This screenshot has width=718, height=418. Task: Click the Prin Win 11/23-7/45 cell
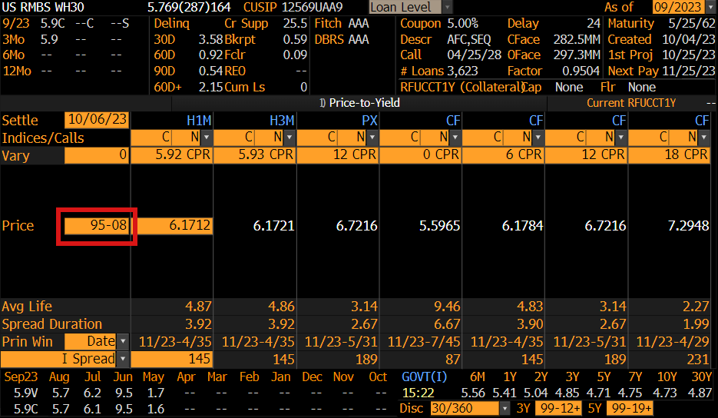click(x=424, y=341)
